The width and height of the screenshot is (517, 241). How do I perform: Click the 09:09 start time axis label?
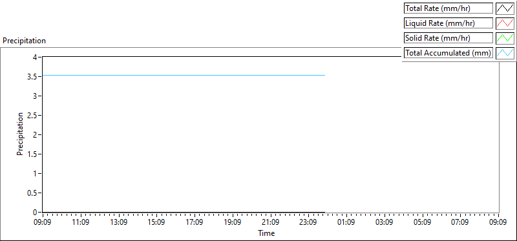click(x=43, y=222)
